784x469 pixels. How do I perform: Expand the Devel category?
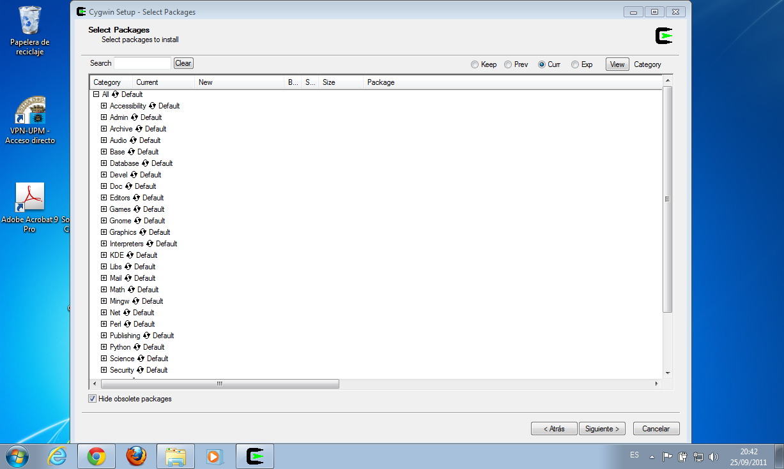(104, 175)
